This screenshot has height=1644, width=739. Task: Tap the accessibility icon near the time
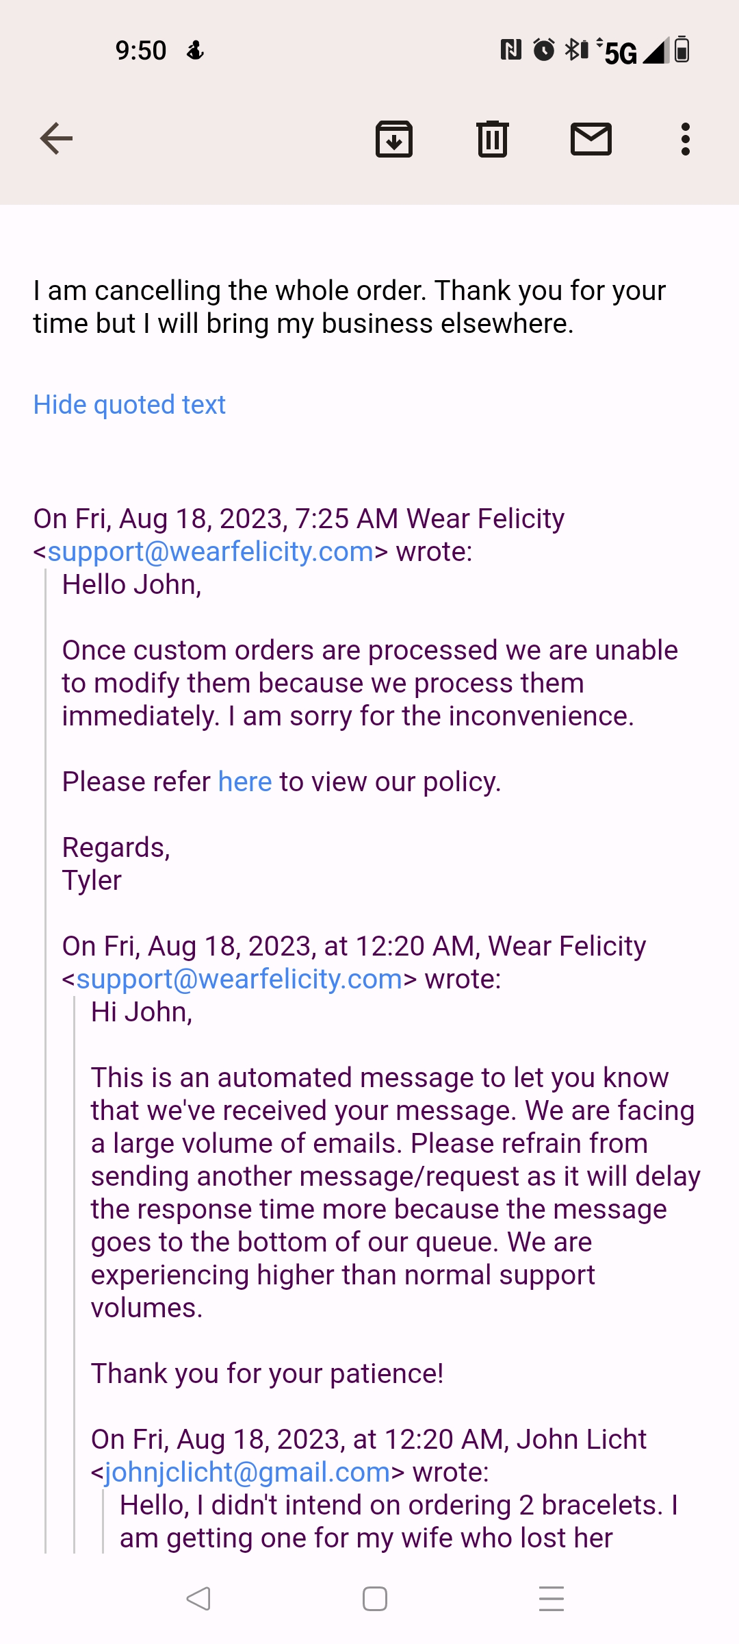point(195,50)
